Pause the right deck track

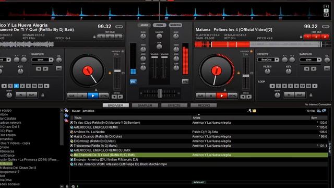[211, 96]
